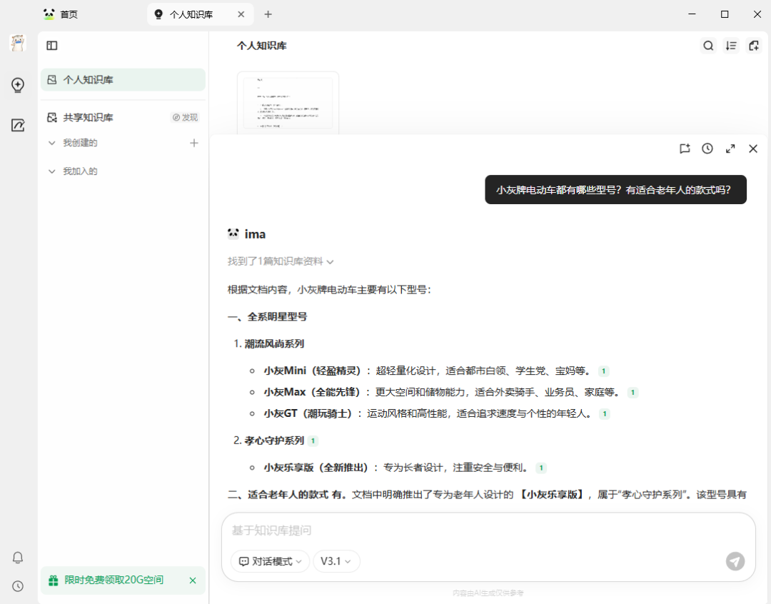Open the knowledge base lightbulb sidebar icon
The width and height of the screenshot is (771, 604).
point(18,85)
